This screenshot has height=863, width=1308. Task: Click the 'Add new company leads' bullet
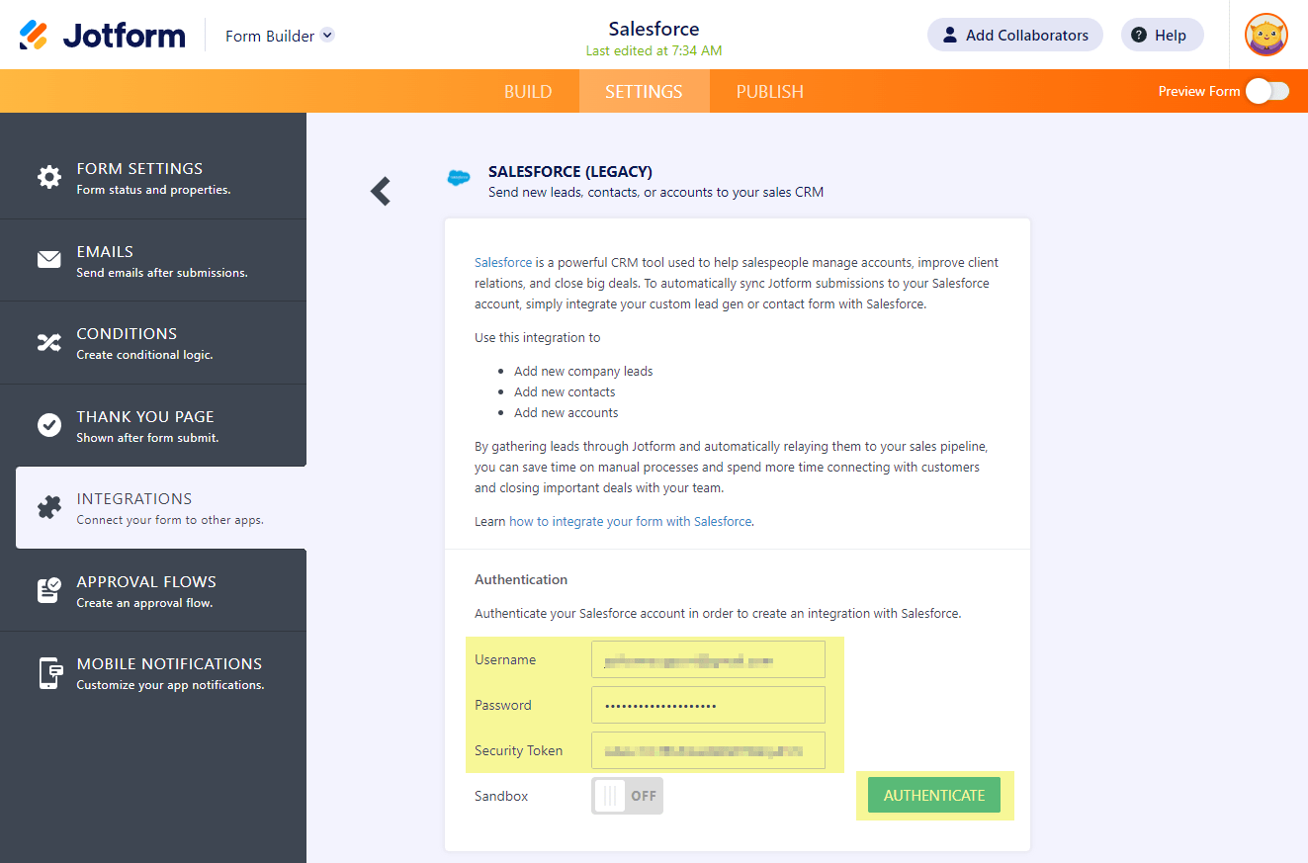tap(583, 372)
